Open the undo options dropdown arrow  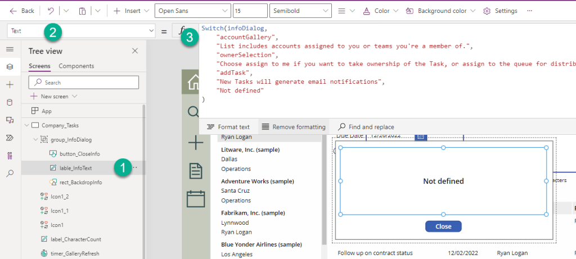tap(66, 11)
